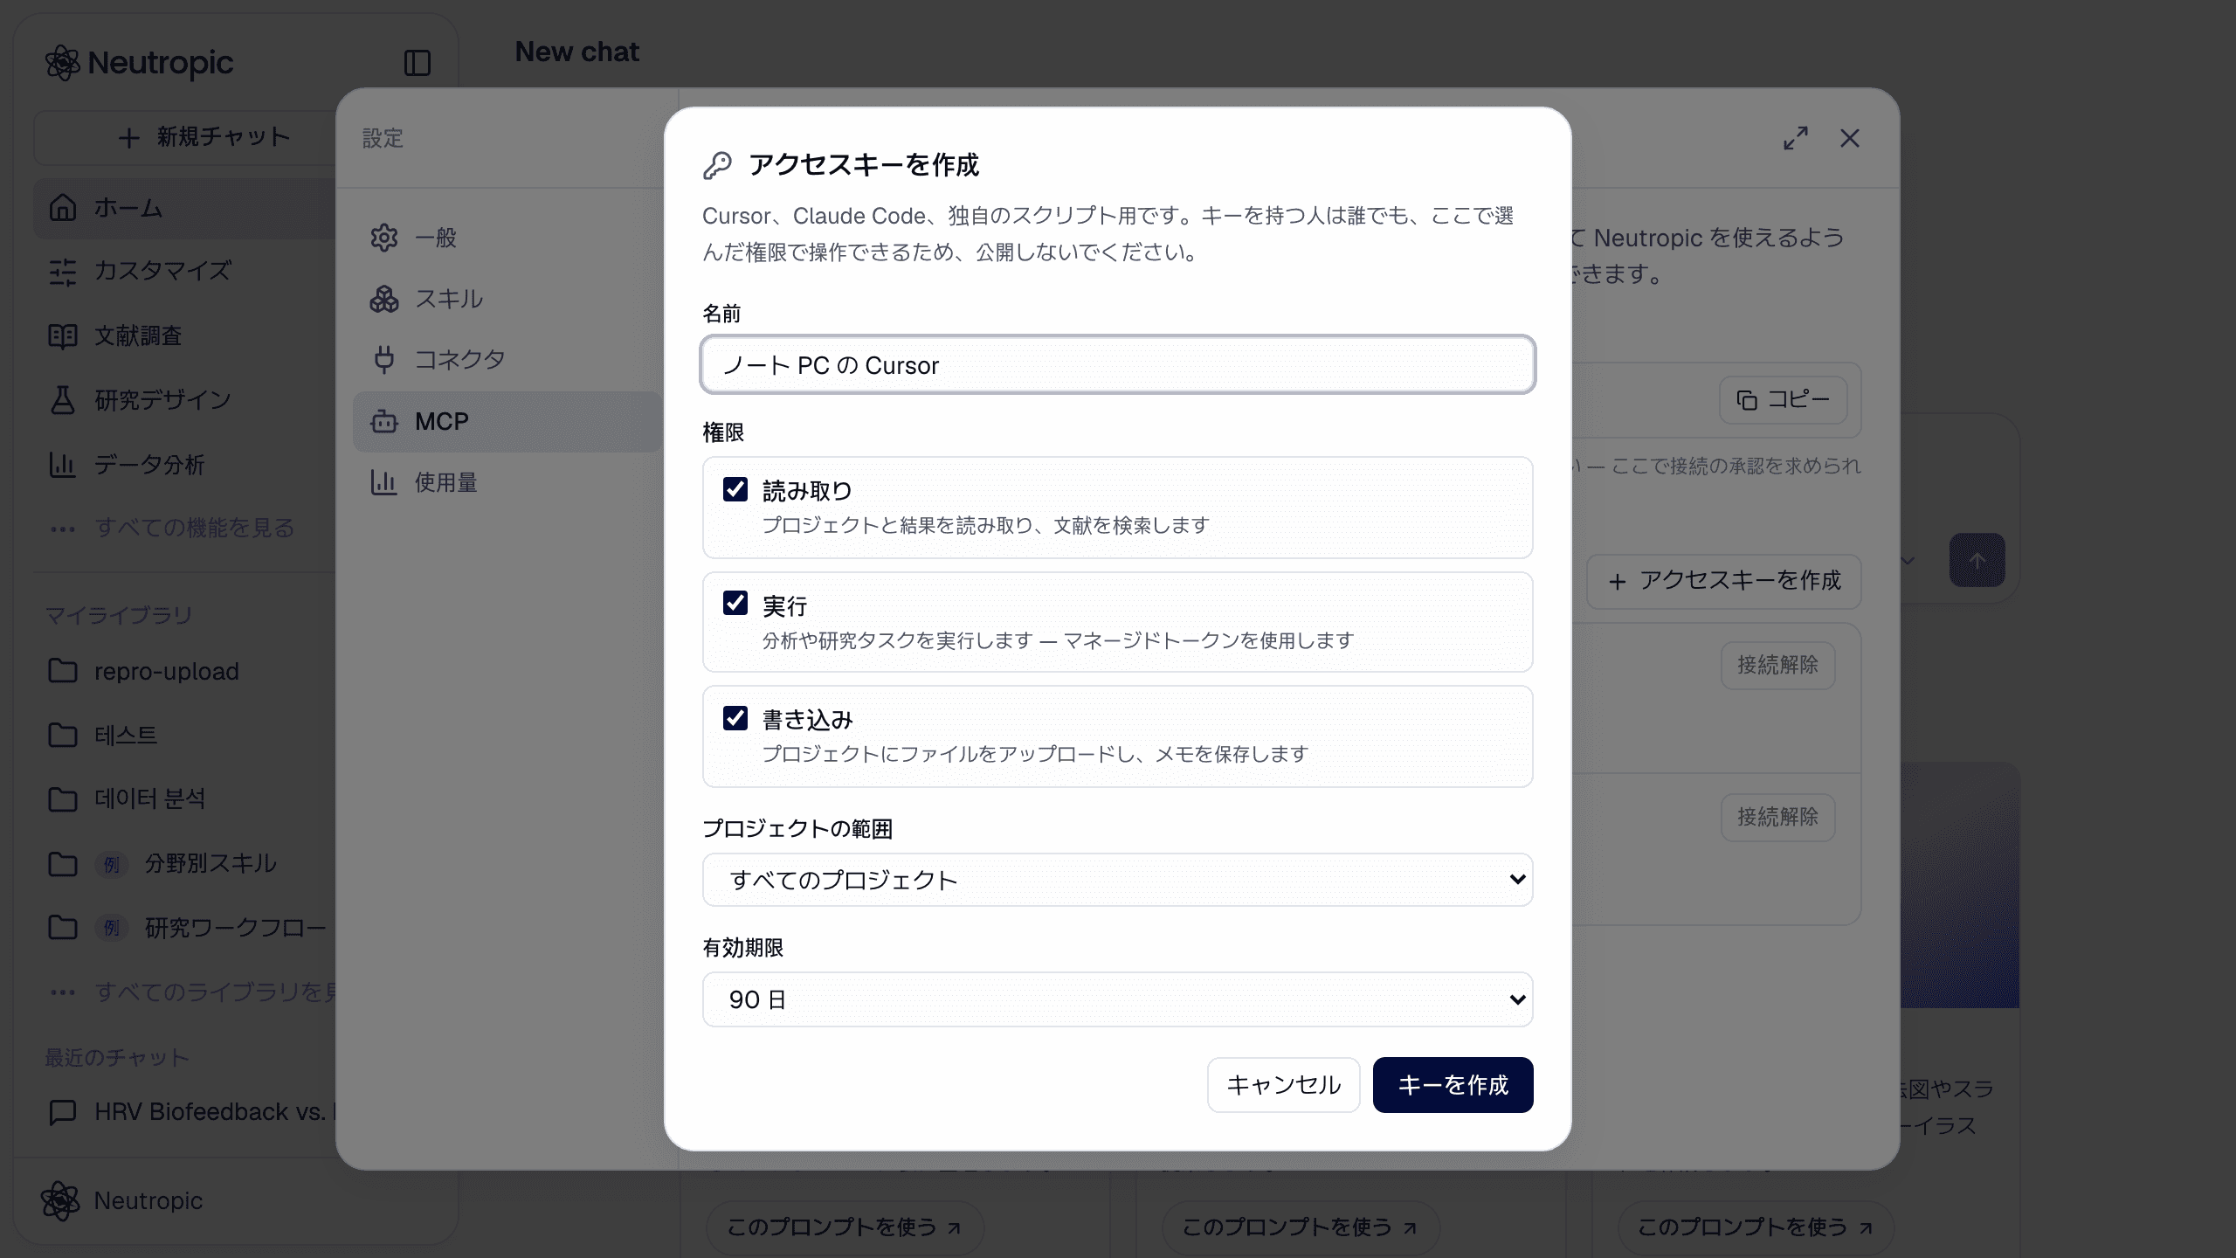Click the 分野別スキル folder icon

point(62,863)
